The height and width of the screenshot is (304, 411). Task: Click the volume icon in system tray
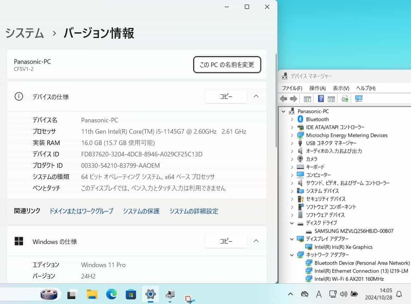(343, 294)
